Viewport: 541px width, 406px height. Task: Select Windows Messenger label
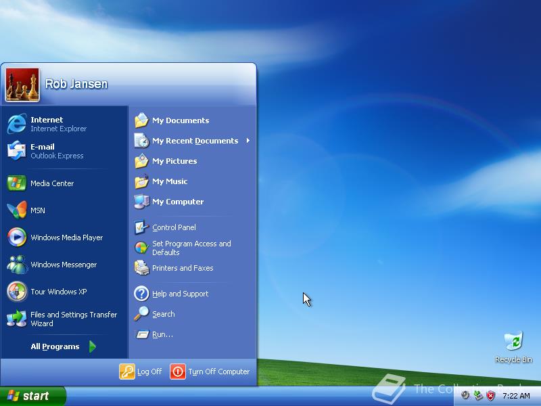64,265
